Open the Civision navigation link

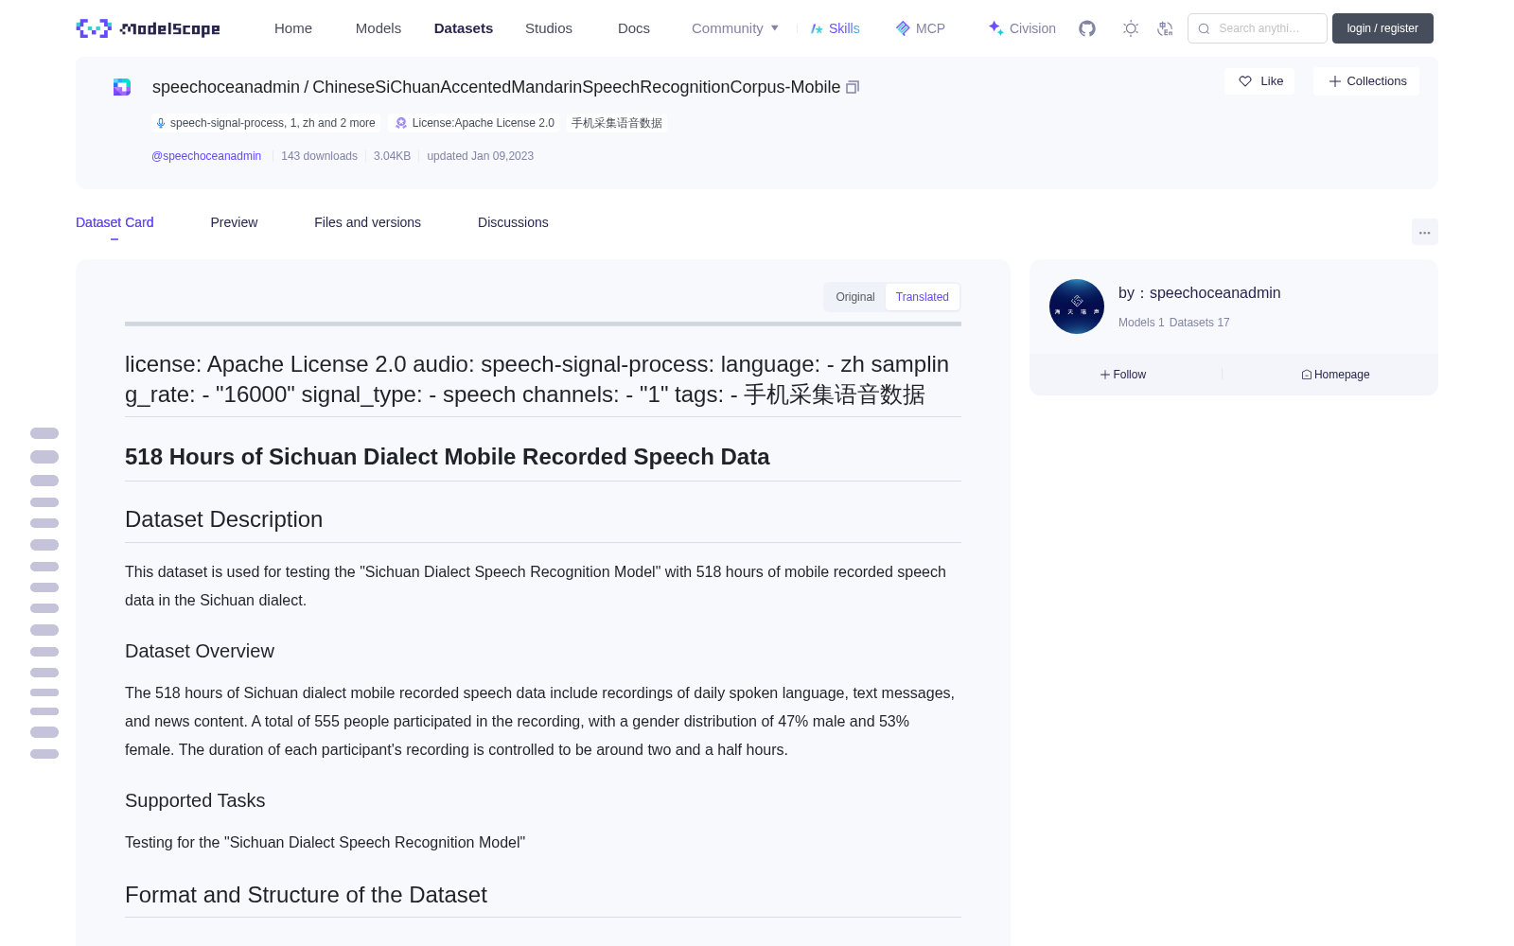click(x=1022, y=28)
